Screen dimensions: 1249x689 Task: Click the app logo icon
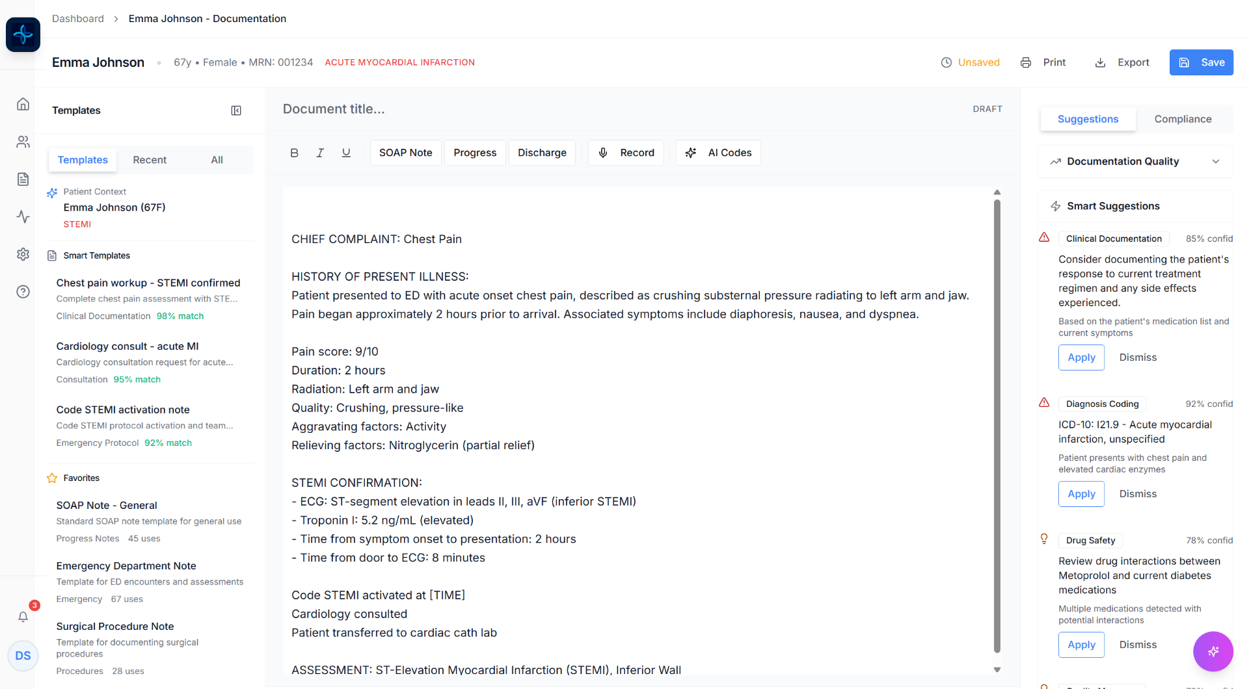click(x=23, y=34)
